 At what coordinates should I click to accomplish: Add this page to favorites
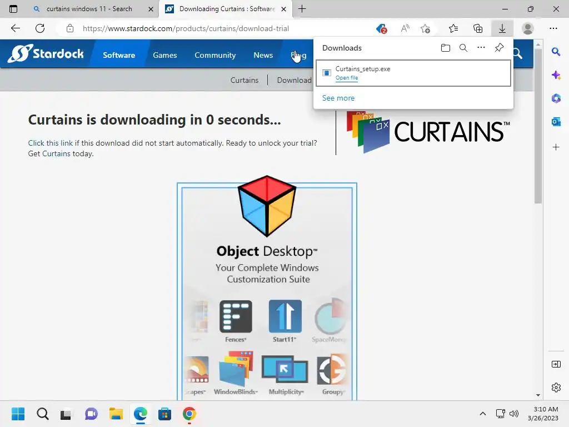coord(425,28)
